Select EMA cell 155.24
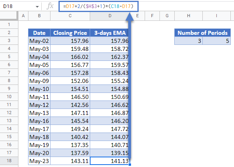This screenshot has width=234, height=167. point(110,81)
